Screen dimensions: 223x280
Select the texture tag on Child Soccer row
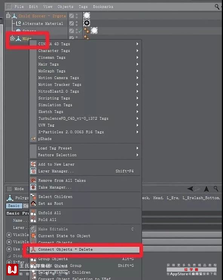click(x=87, y=15)
